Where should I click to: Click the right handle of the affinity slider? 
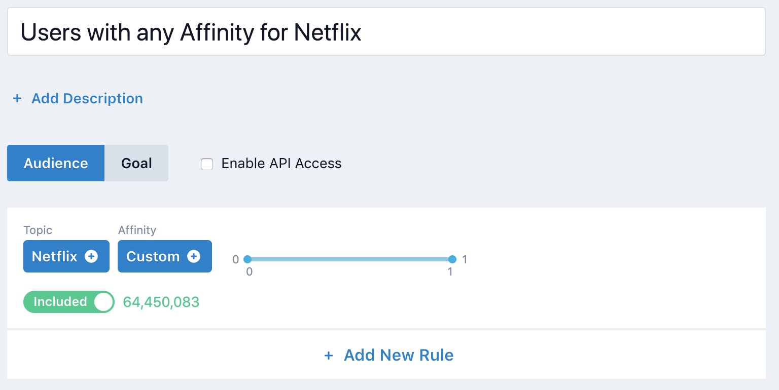coord(452,259)
